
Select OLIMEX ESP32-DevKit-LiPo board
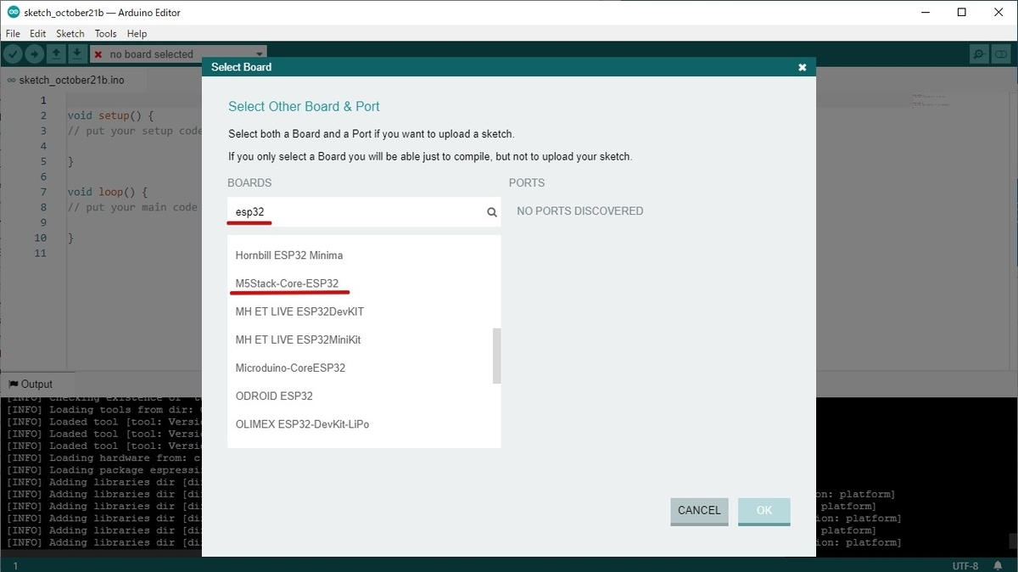point(364,424)
